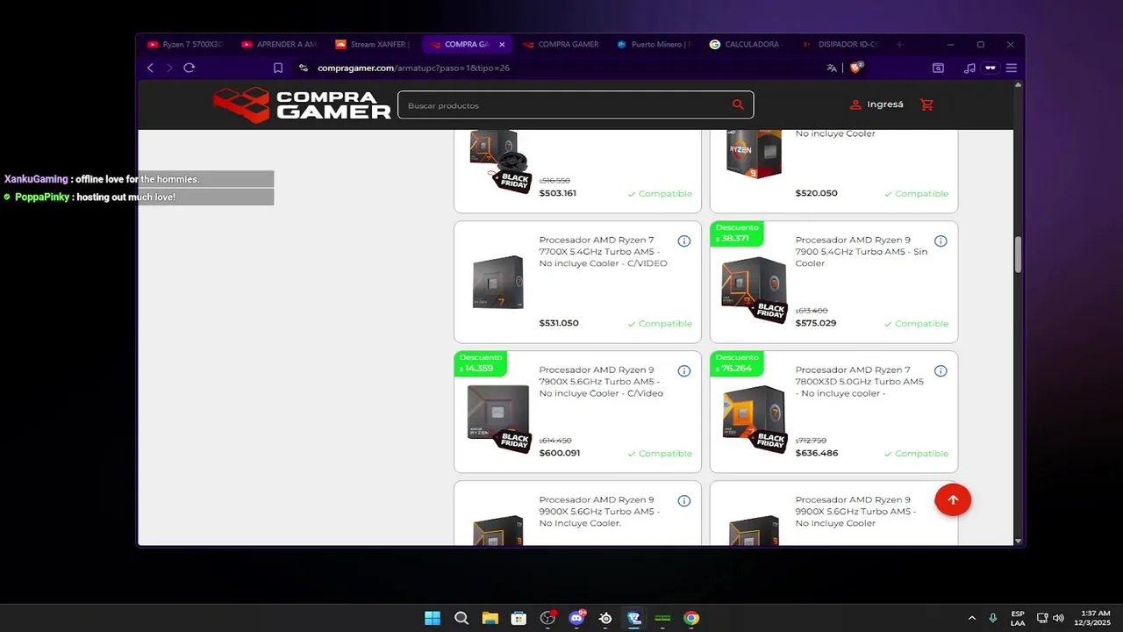Screen dimensions: 1123x632
Task: Click the Ryzen 9 7900 box image
Action: [755, 290]
